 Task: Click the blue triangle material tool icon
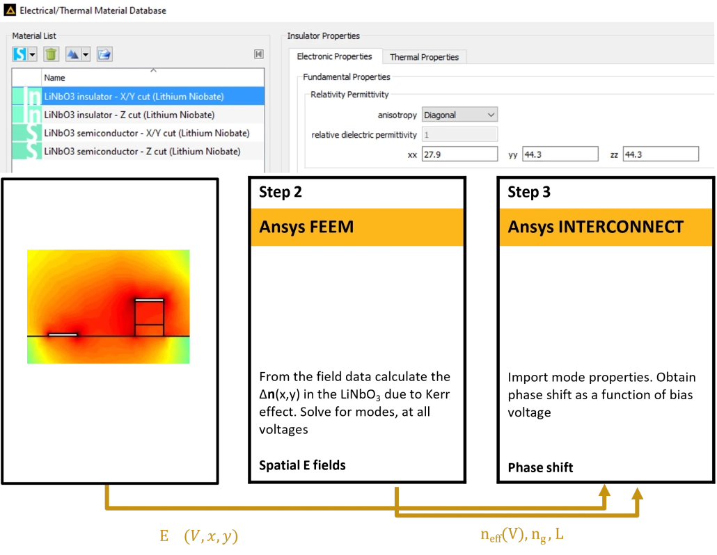[74, 54]
